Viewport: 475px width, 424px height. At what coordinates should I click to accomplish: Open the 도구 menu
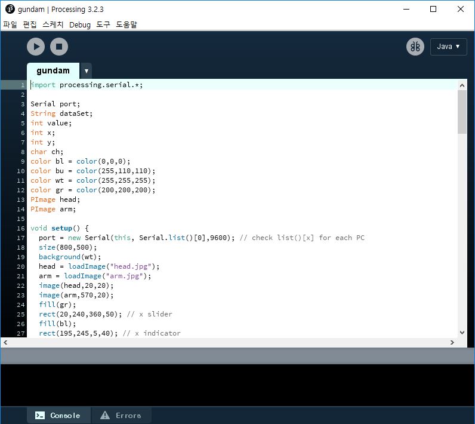click(x=103, y=24)
